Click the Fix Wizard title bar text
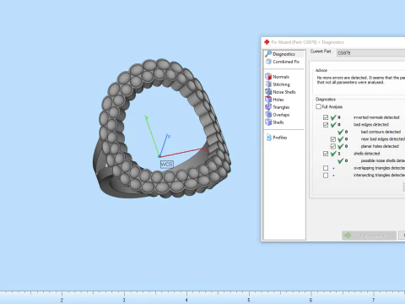Image resolution: width=405 pixels, height=304 pixels. (308, 42)
